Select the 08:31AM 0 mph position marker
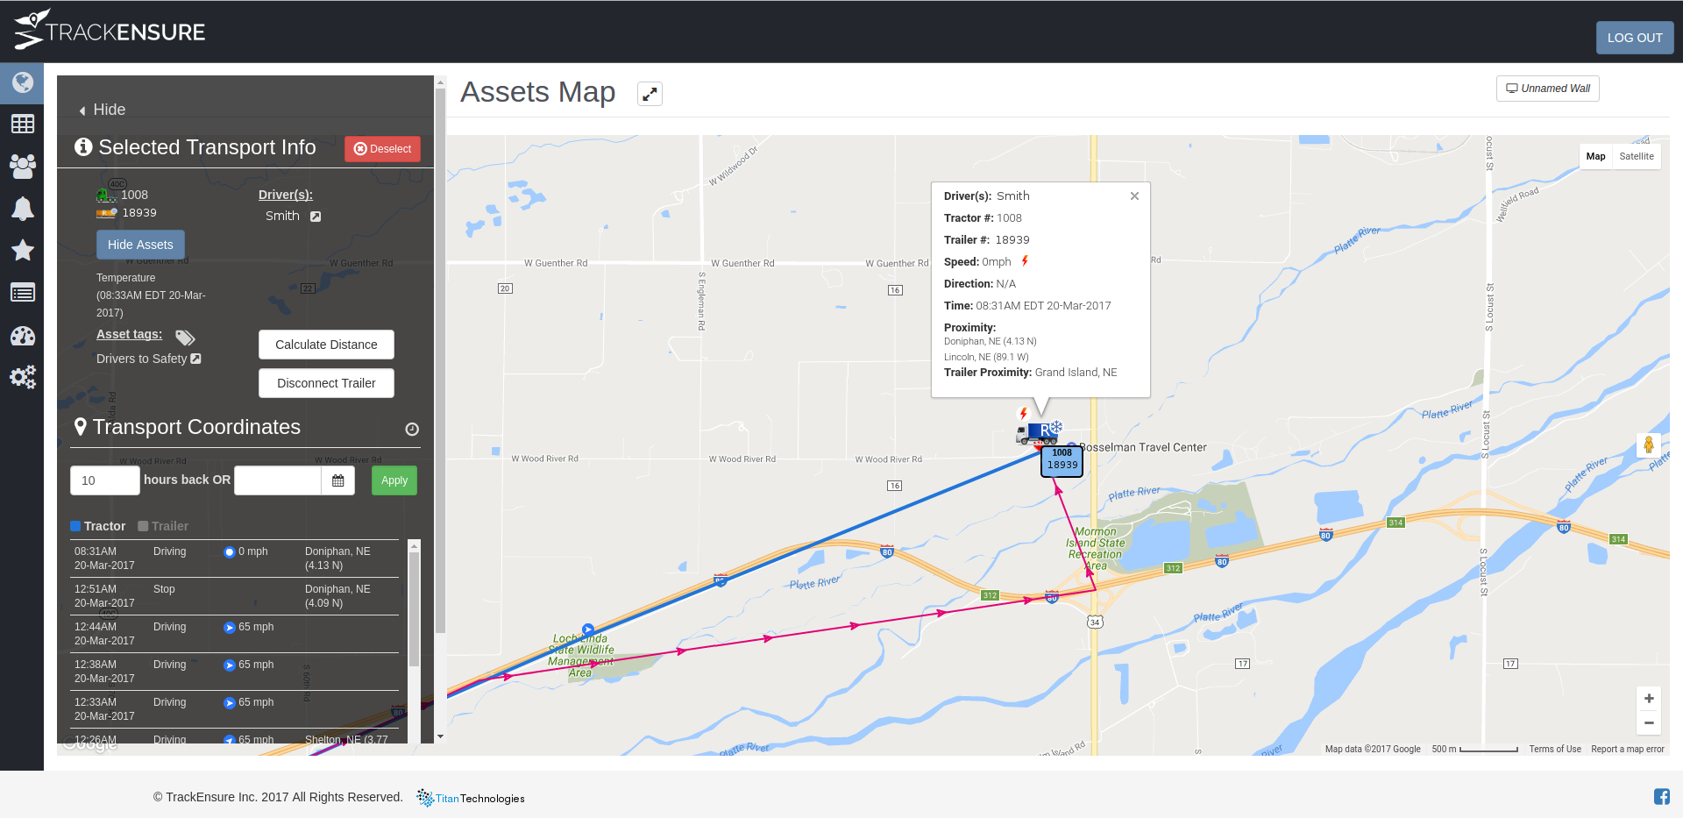1683x818 pixels. tap(230, 552)
